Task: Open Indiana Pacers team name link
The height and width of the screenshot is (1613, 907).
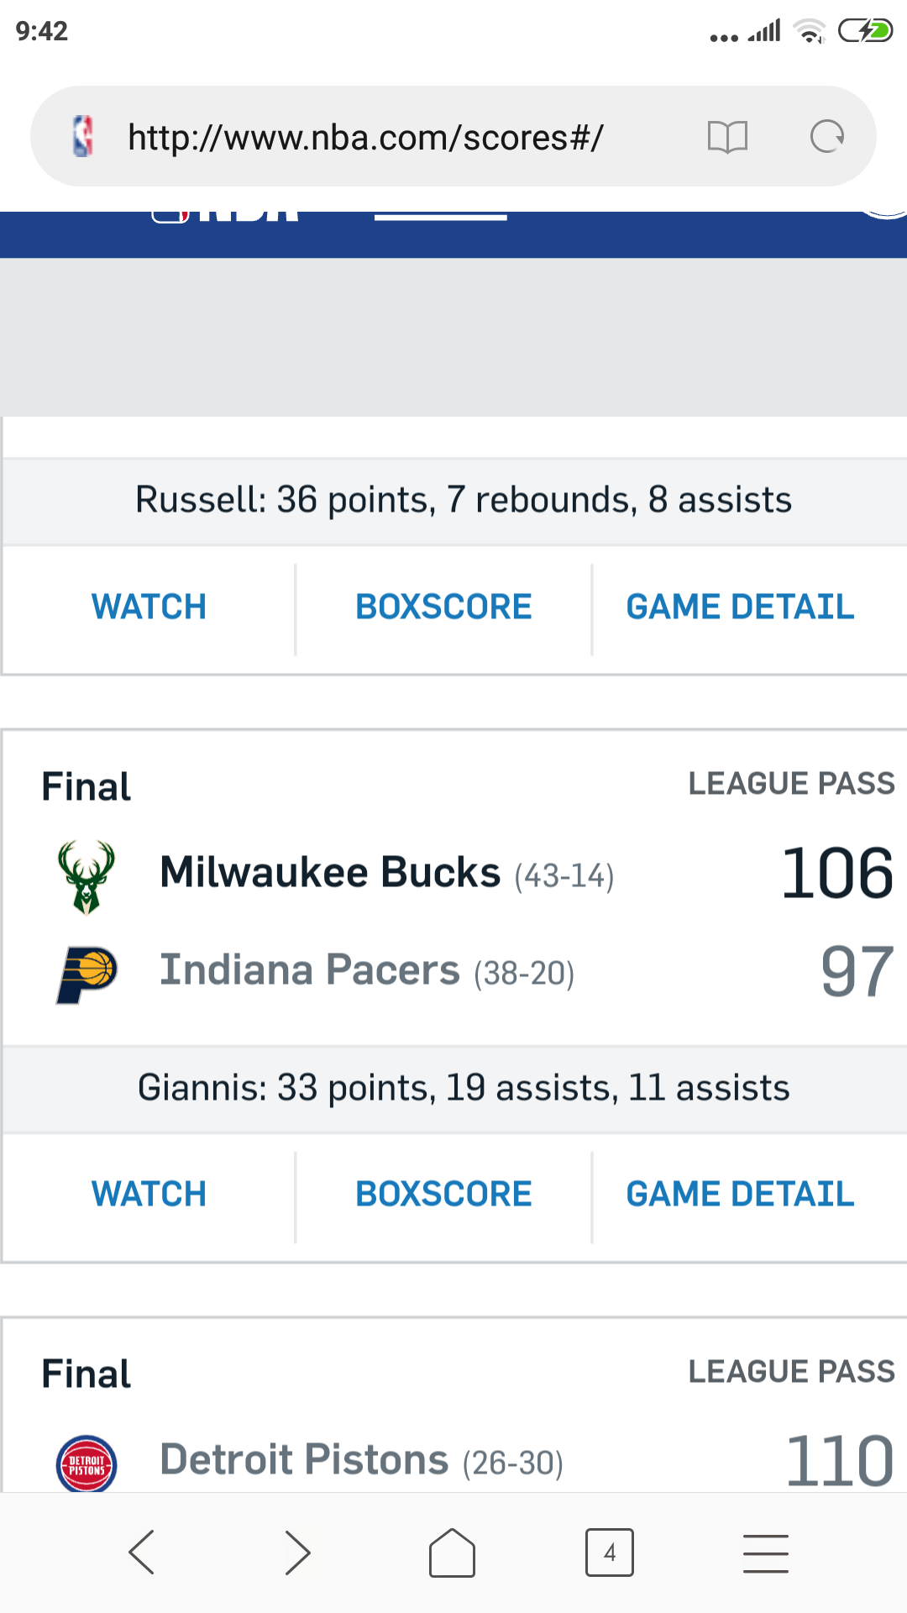Action: pos(310,970)
